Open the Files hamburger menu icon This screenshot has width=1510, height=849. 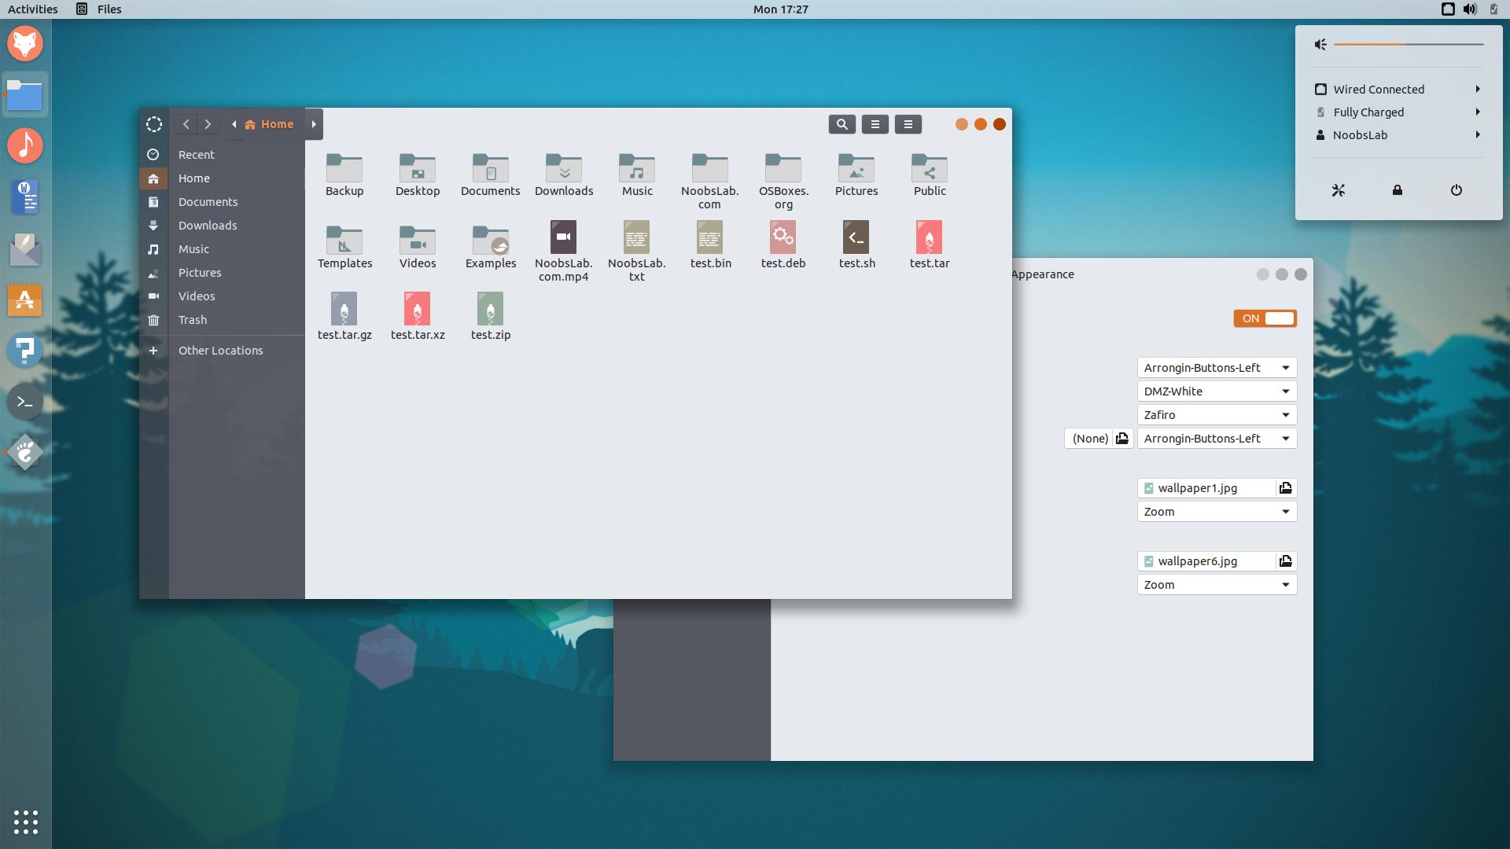click(x=908, y=124)
